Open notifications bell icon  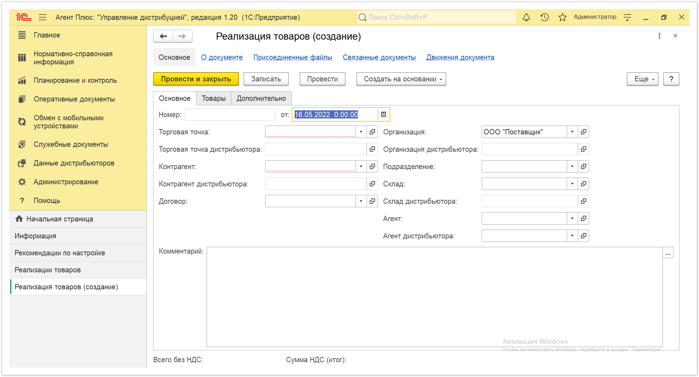[526, 17]
